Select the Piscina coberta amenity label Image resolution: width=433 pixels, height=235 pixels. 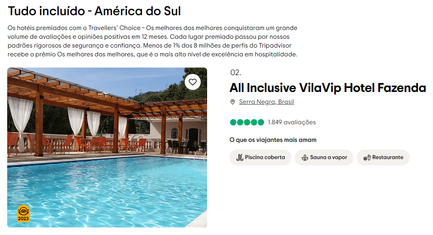coord(265,157)
